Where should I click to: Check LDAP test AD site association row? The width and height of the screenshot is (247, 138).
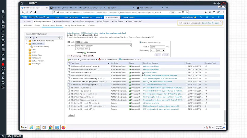pos(69,94)
